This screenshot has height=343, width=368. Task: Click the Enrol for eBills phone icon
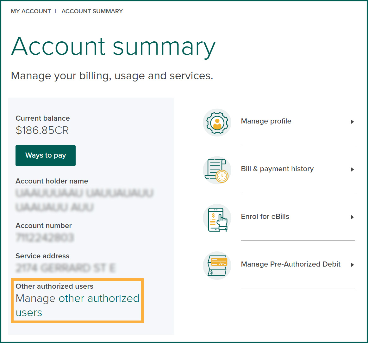point(217,218)
